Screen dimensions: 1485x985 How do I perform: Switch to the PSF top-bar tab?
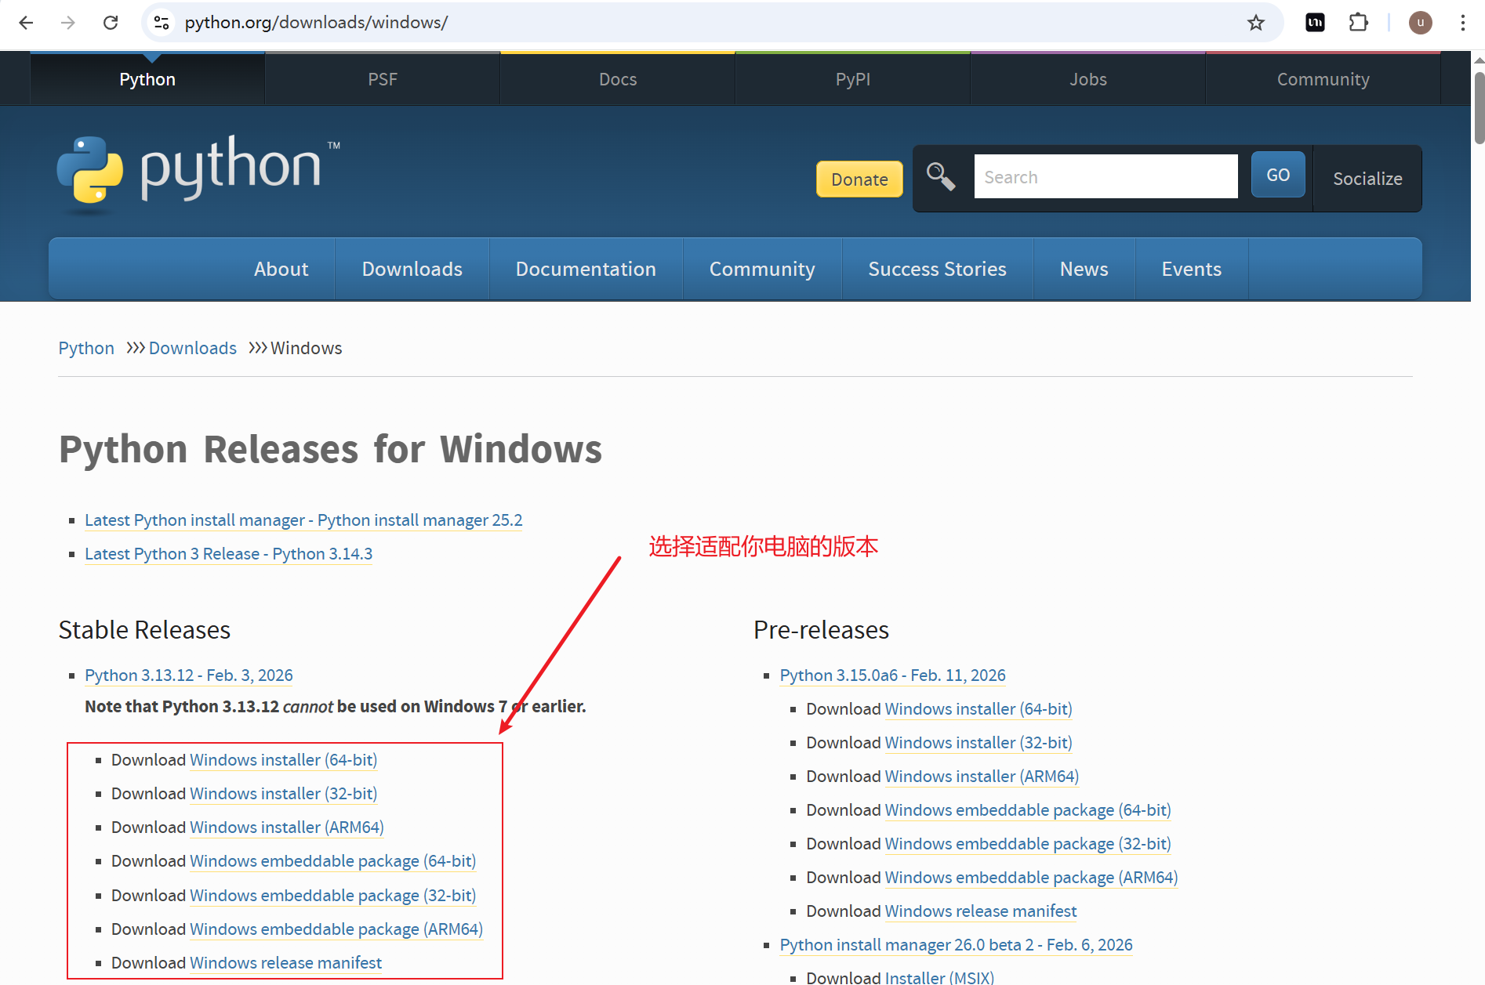pos(383,79)
